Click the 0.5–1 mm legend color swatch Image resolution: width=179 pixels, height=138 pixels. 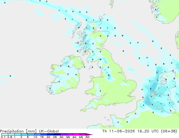(11, 134)
